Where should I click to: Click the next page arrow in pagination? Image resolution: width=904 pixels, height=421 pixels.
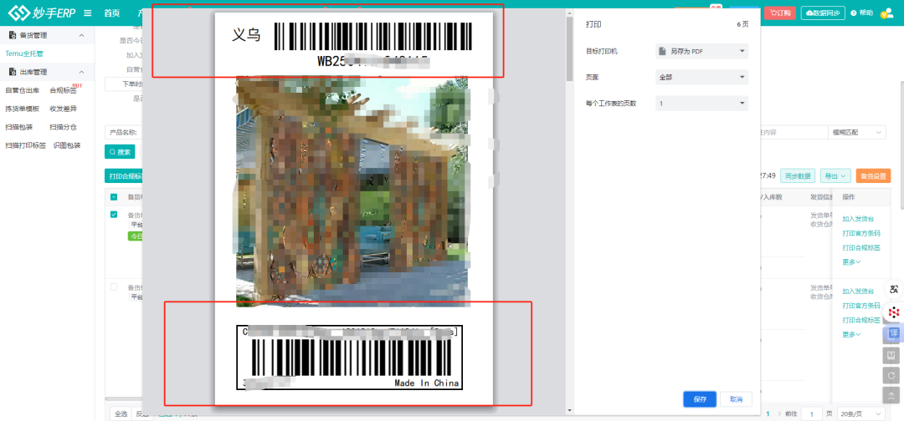point(779,414)
